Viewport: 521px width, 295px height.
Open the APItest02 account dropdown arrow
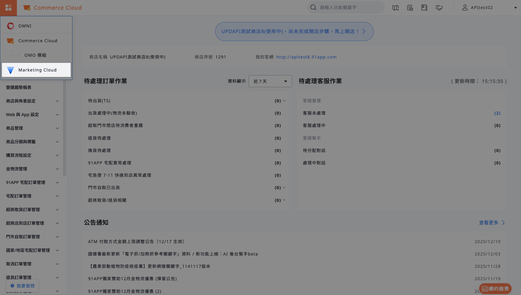tap(515, 8)
